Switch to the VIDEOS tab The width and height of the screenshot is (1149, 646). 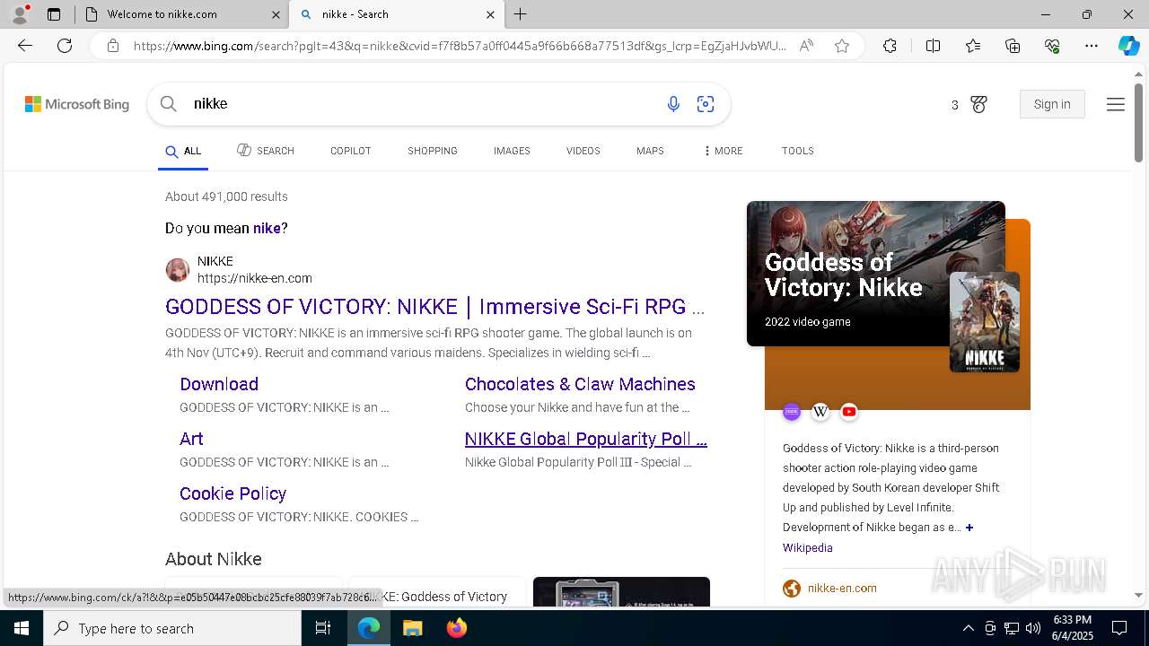[x=583, y=151]
